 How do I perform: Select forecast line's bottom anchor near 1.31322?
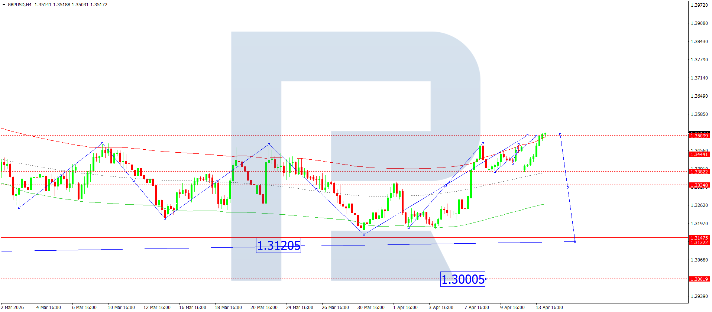click(x=575, y=241)
